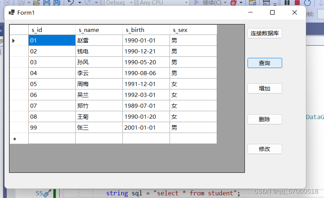Select the name cell 张三
324x198 pixels.
click(x=99, y=128)
